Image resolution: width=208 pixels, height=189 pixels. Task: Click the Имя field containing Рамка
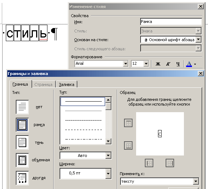tap(171, 21)
